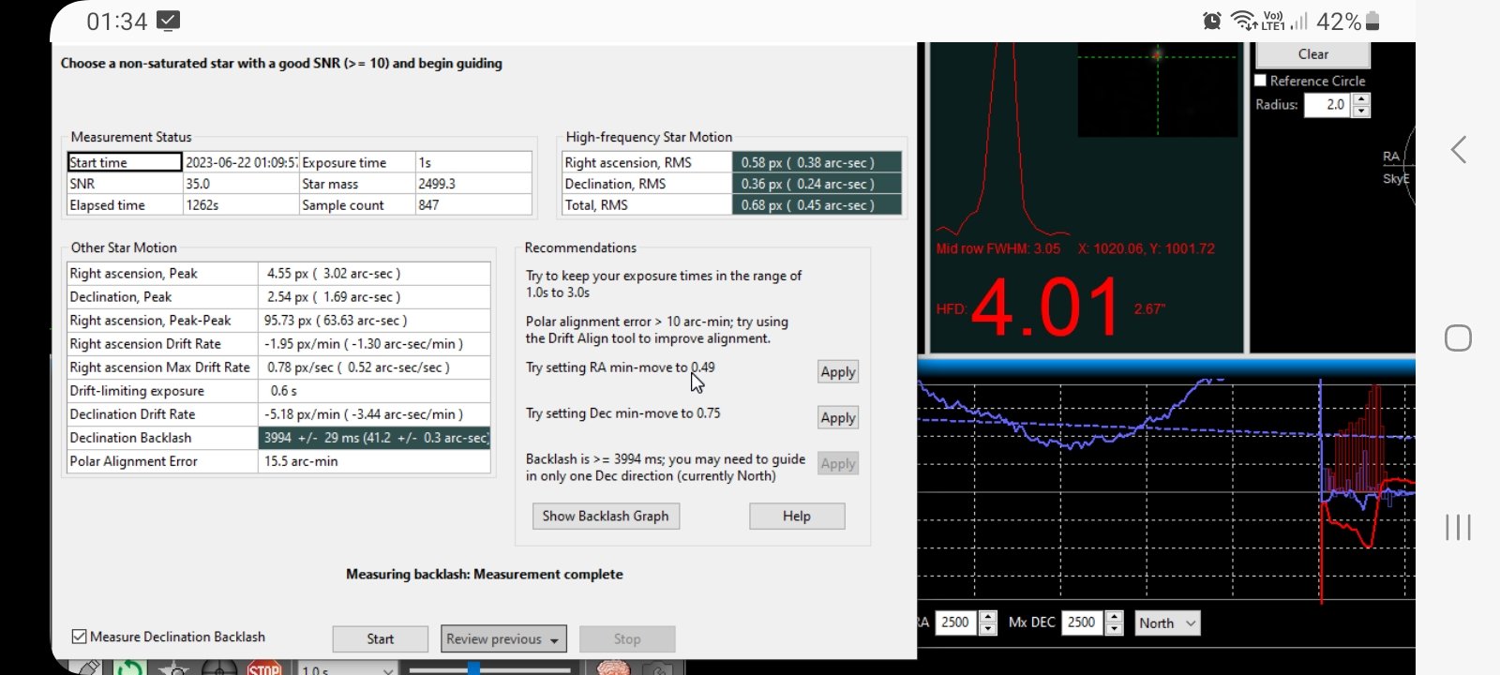Tap the Android back arrow
Screen dimensions: 1500x675
click(1458, 150)
